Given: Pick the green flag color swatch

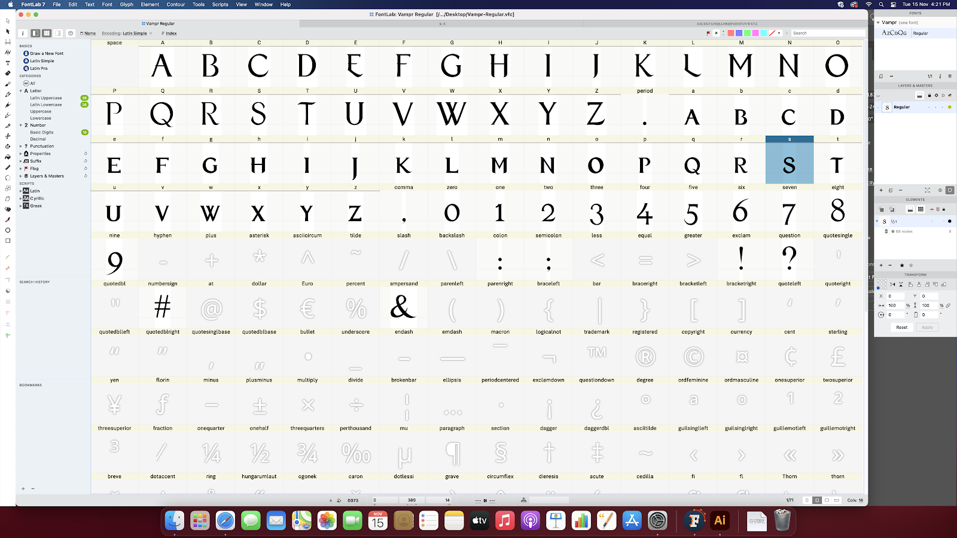Looking at the screenshot, I should click(x=748, y=33).
